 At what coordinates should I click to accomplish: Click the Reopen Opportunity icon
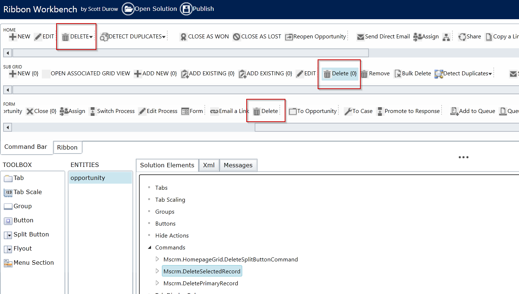click(289, 37)
